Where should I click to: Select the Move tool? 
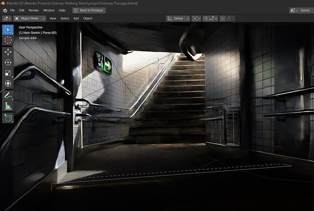8,52
